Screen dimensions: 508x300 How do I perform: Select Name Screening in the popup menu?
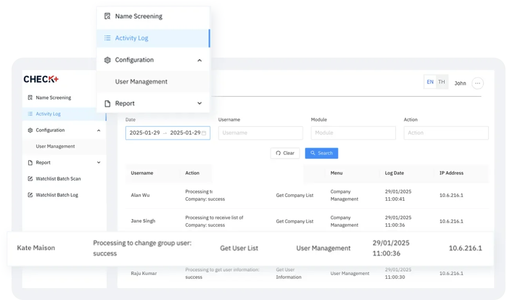click(x=138, y=16)
